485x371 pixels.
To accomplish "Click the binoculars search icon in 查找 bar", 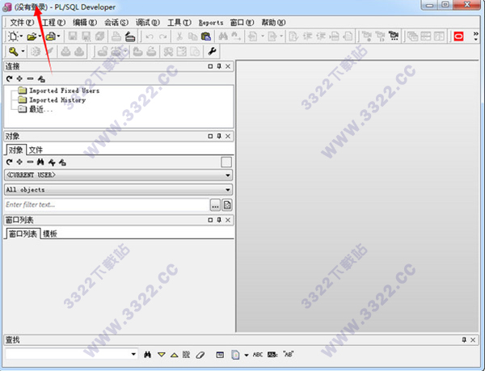I will coord(148,355).
